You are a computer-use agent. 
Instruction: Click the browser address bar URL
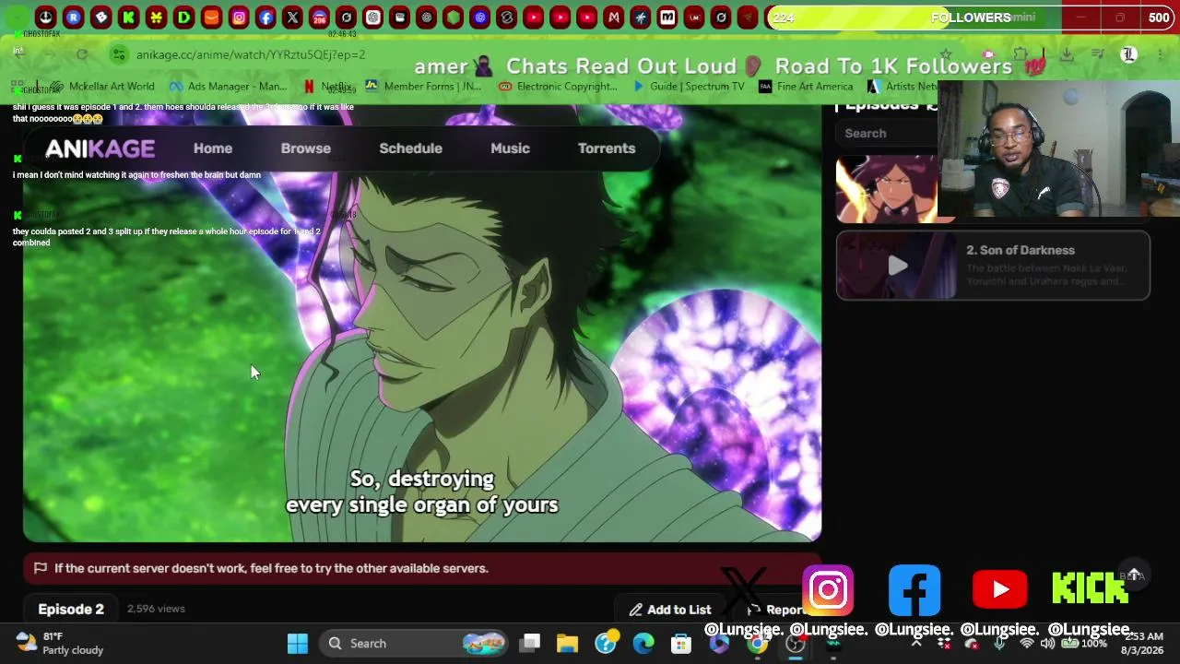click(251, 54)
